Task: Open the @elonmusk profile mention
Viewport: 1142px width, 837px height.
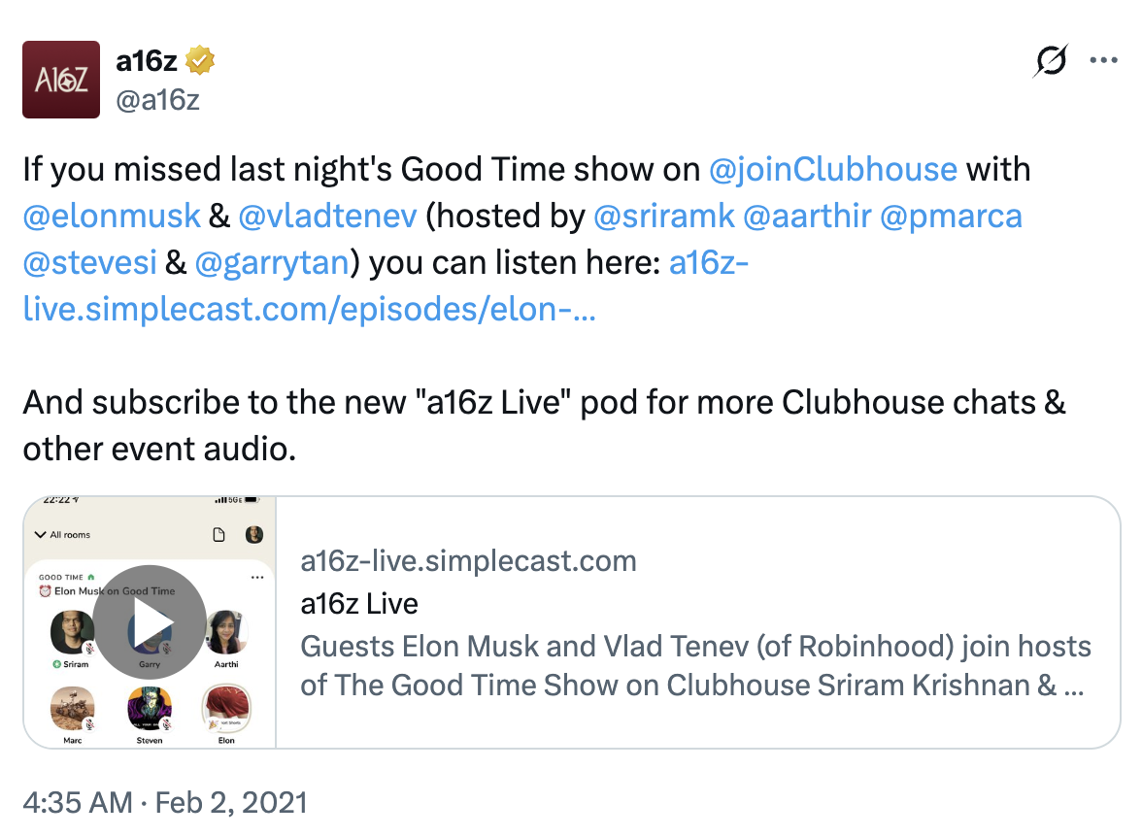Action: click(x=111, y=216)
